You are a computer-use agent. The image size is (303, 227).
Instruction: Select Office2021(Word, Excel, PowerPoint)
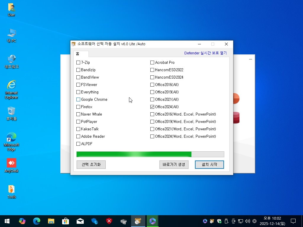152,129
